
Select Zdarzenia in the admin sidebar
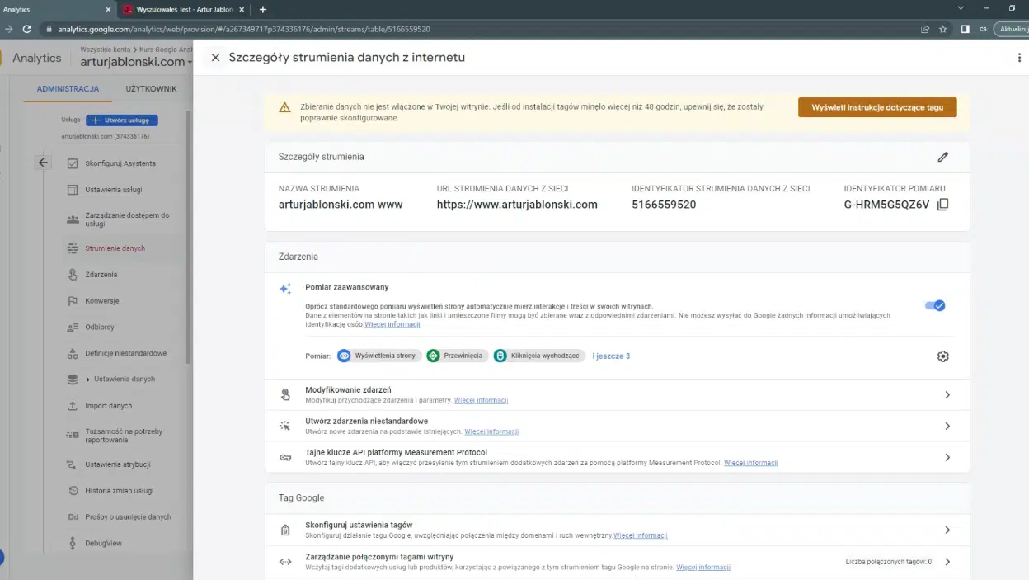click(x=101, y=275)
